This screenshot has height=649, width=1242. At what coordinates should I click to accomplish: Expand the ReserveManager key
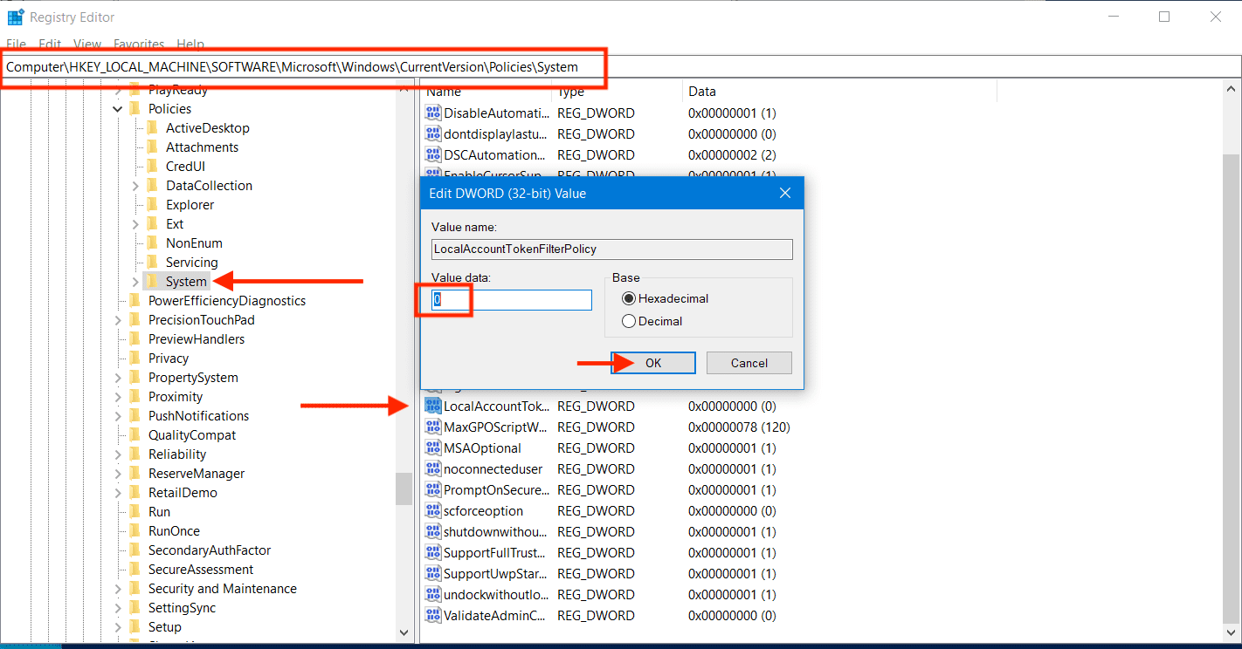click(x=118, y=474)
